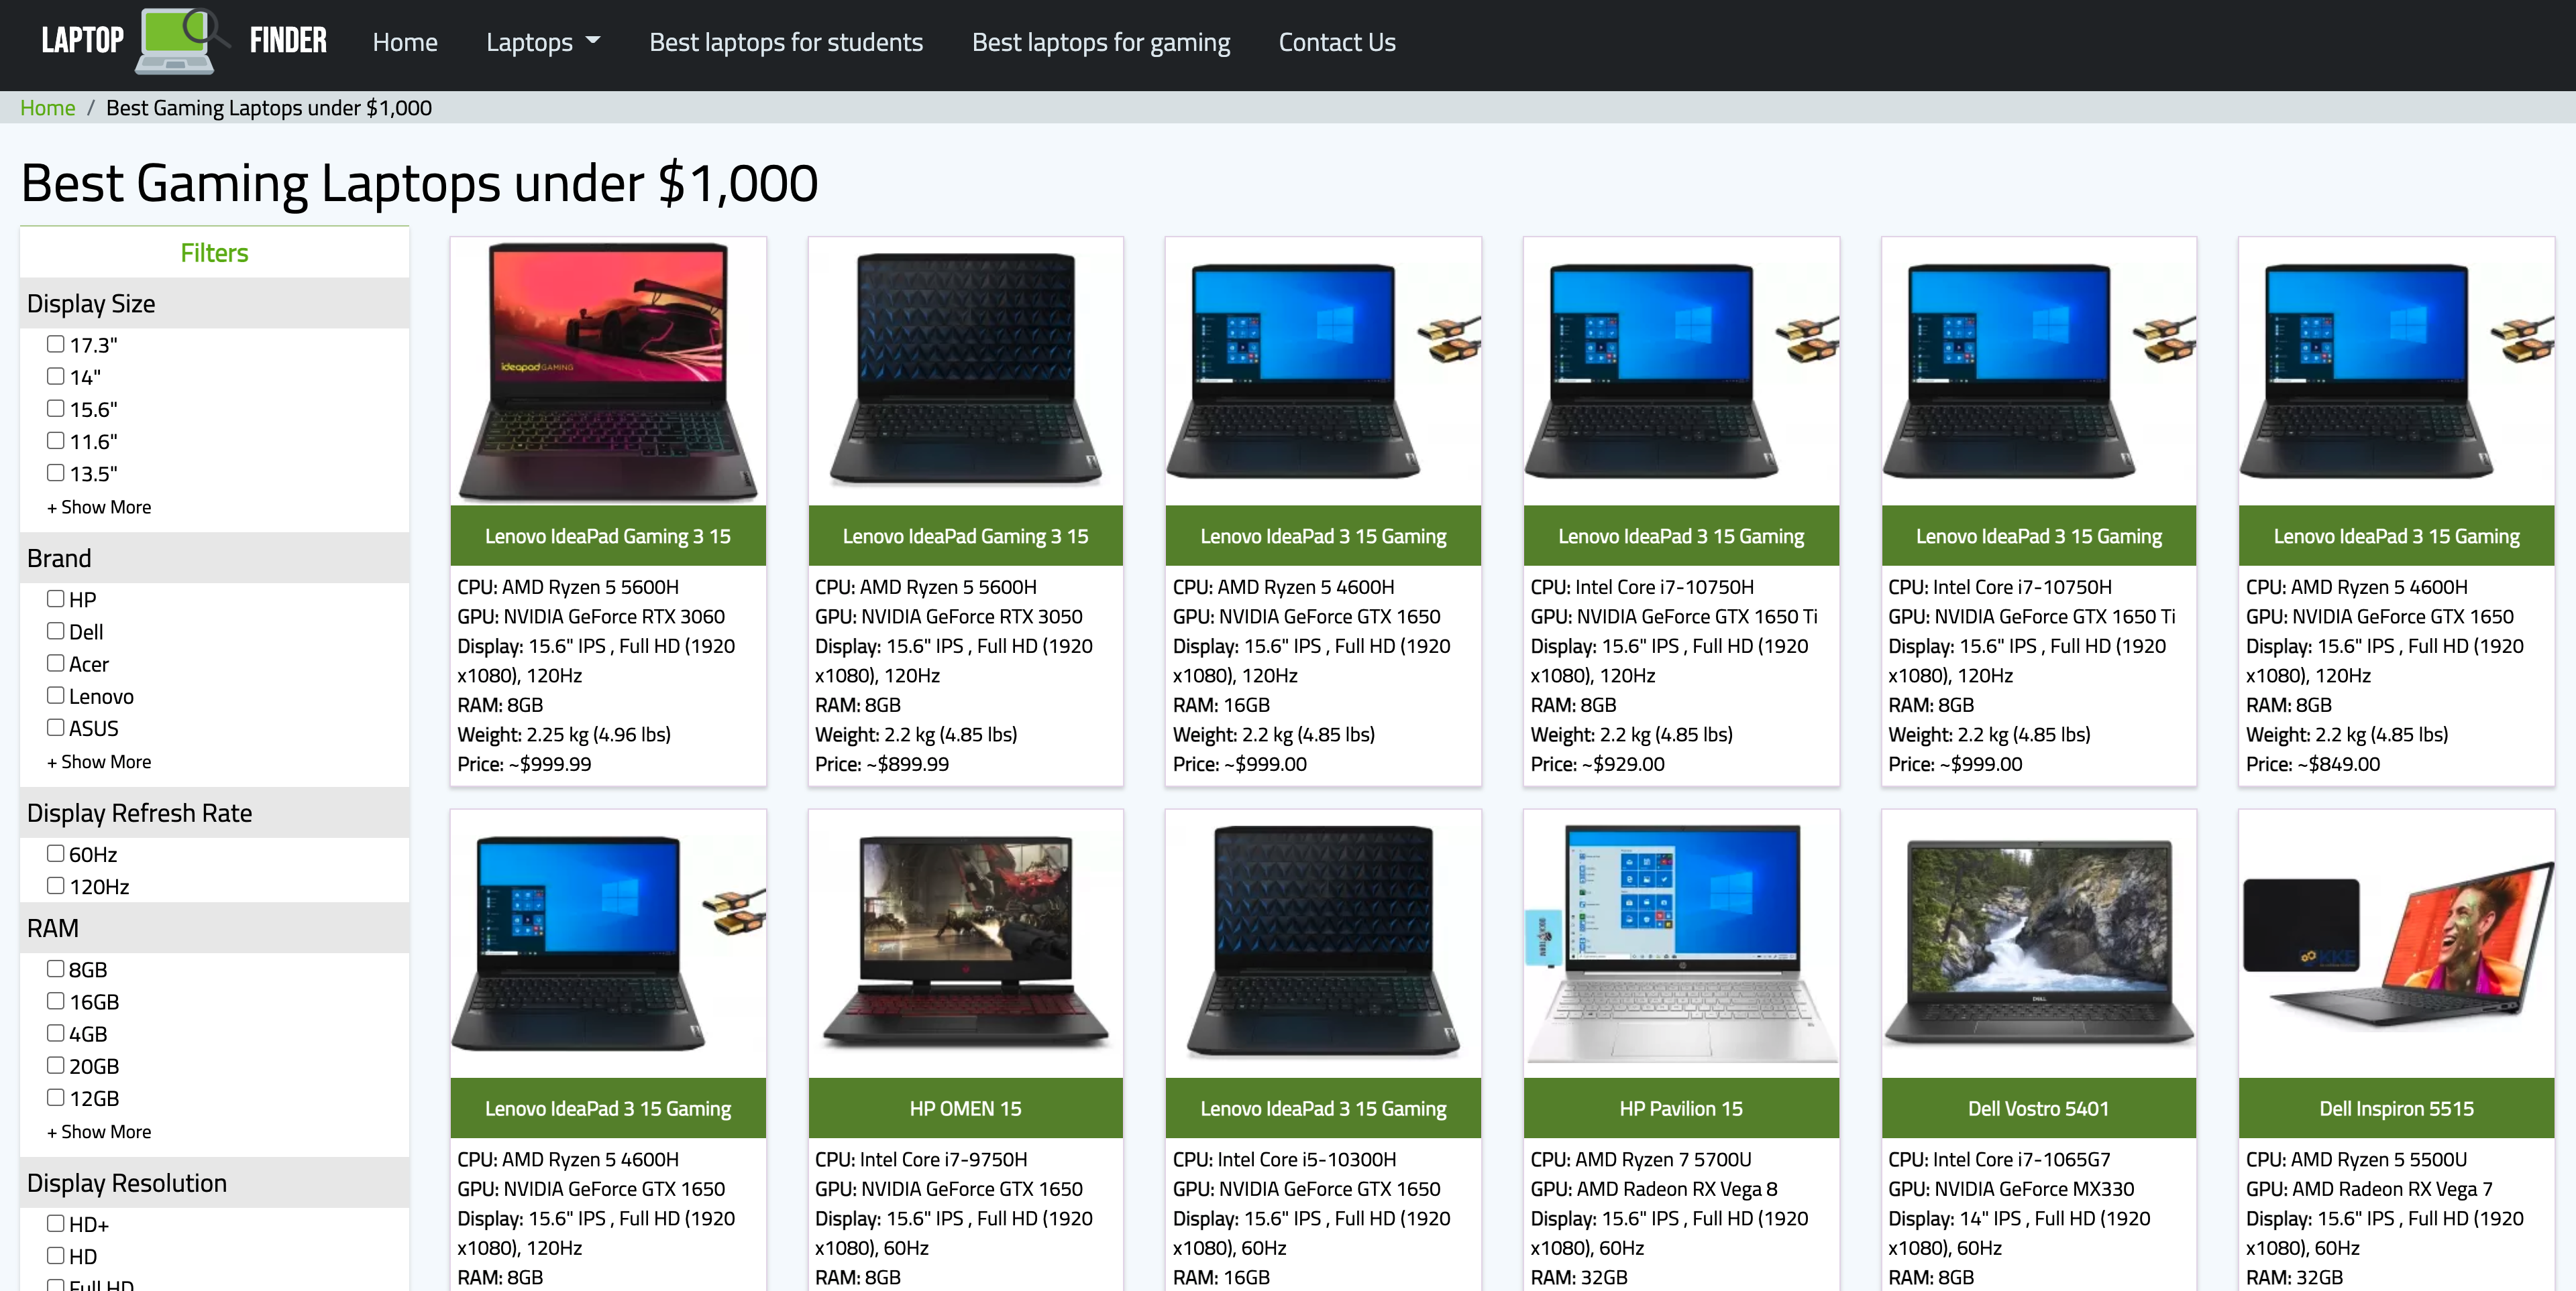
Task: Open the Dell Inspiron 5515 title link
Action: 2396,1108
